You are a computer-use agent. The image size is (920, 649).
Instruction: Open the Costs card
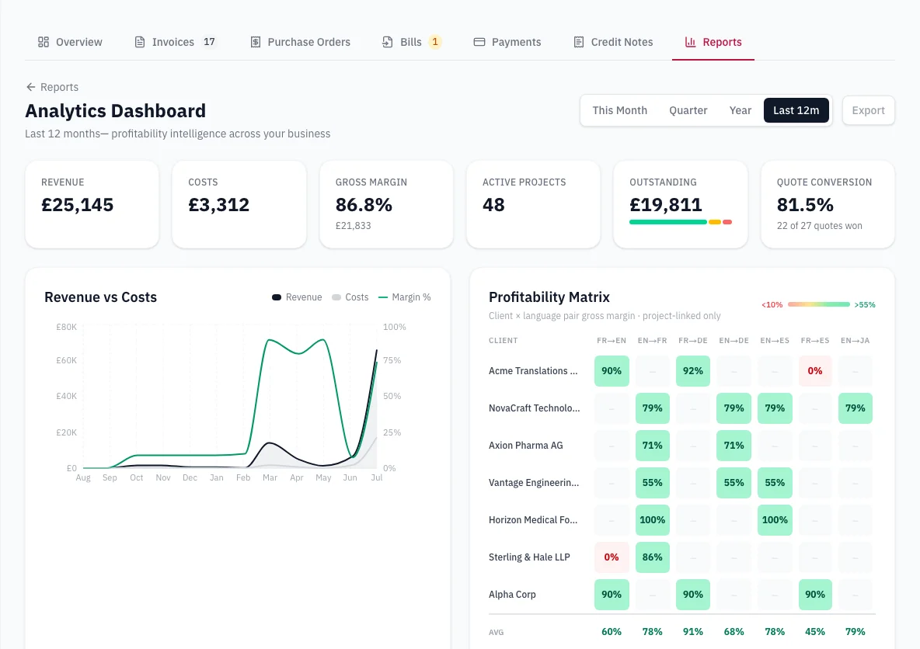[239, 205]
